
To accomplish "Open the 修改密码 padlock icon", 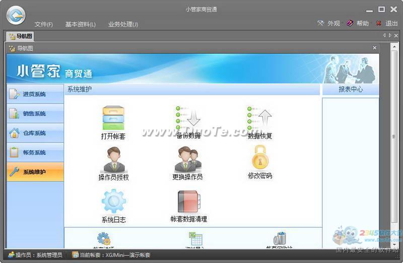I will point(260,157).
